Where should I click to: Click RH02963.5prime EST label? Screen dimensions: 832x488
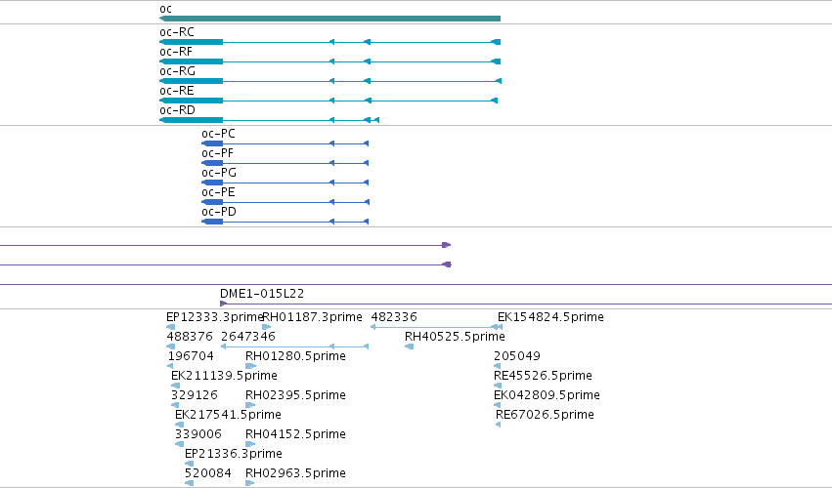click(295, 474)
